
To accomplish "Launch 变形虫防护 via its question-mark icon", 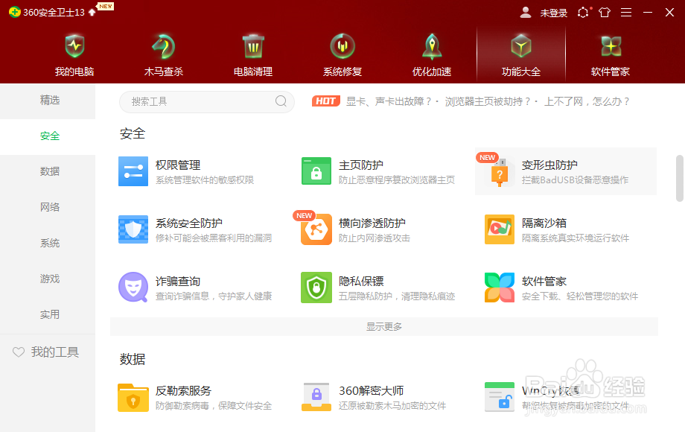I will coord(499,171).
